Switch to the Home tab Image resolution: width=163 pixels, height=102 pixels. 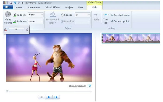click(19, 8)
